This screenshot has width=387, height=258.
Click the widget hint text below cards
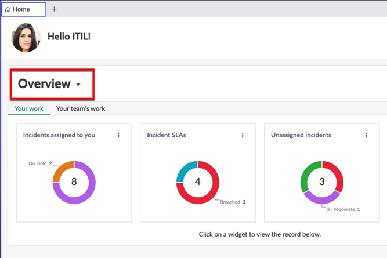[x=260, y=234]
